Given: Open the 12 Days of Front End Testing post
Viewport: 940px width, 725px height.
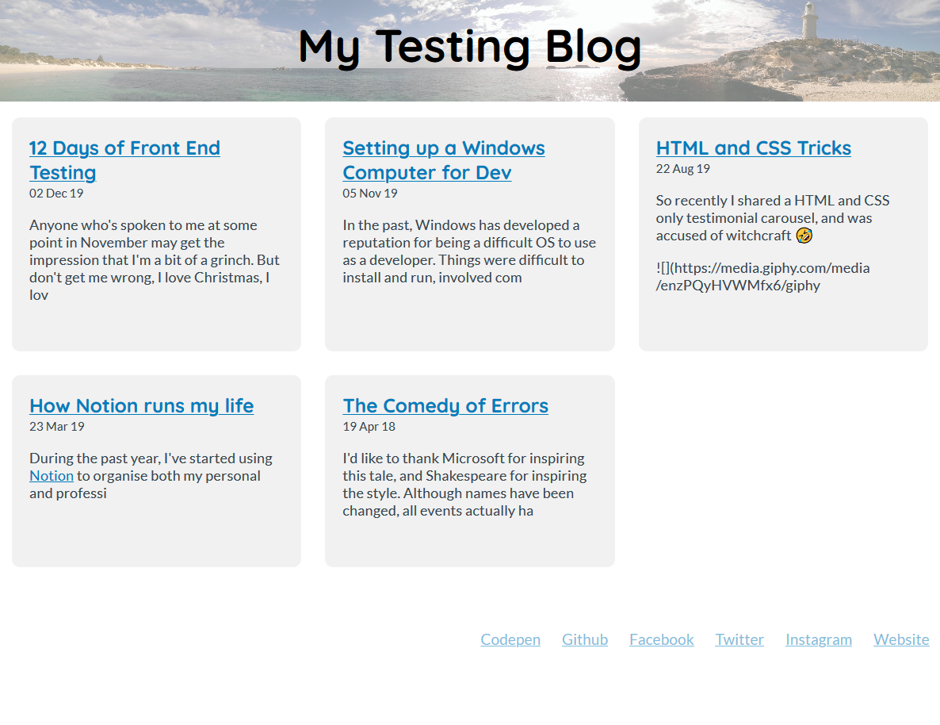Looking at the screenshot, I should pyautogui.click(x=124, y=148).
